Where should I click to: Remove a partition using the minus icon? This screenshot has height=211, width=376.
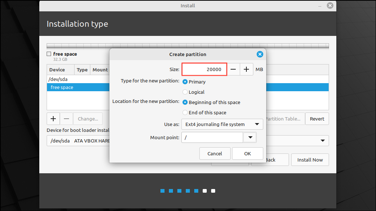[x=66, y=119]
